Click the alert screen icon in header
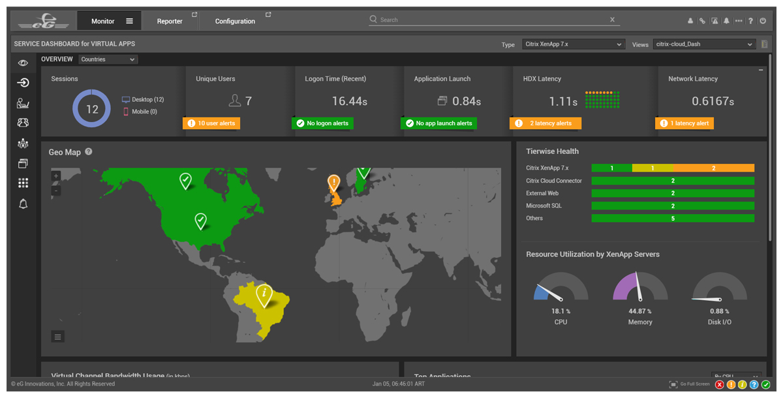 point(714,21)
